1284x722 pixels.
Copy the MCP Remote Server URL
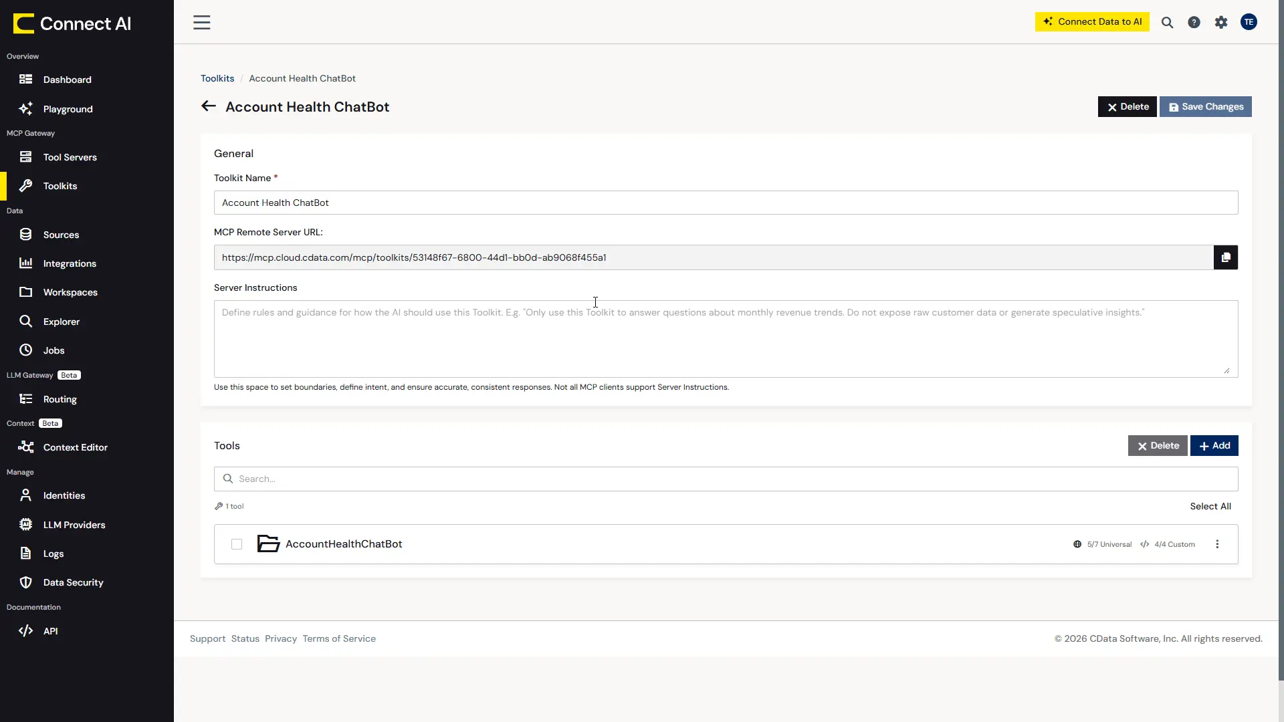click(1226, 257)
